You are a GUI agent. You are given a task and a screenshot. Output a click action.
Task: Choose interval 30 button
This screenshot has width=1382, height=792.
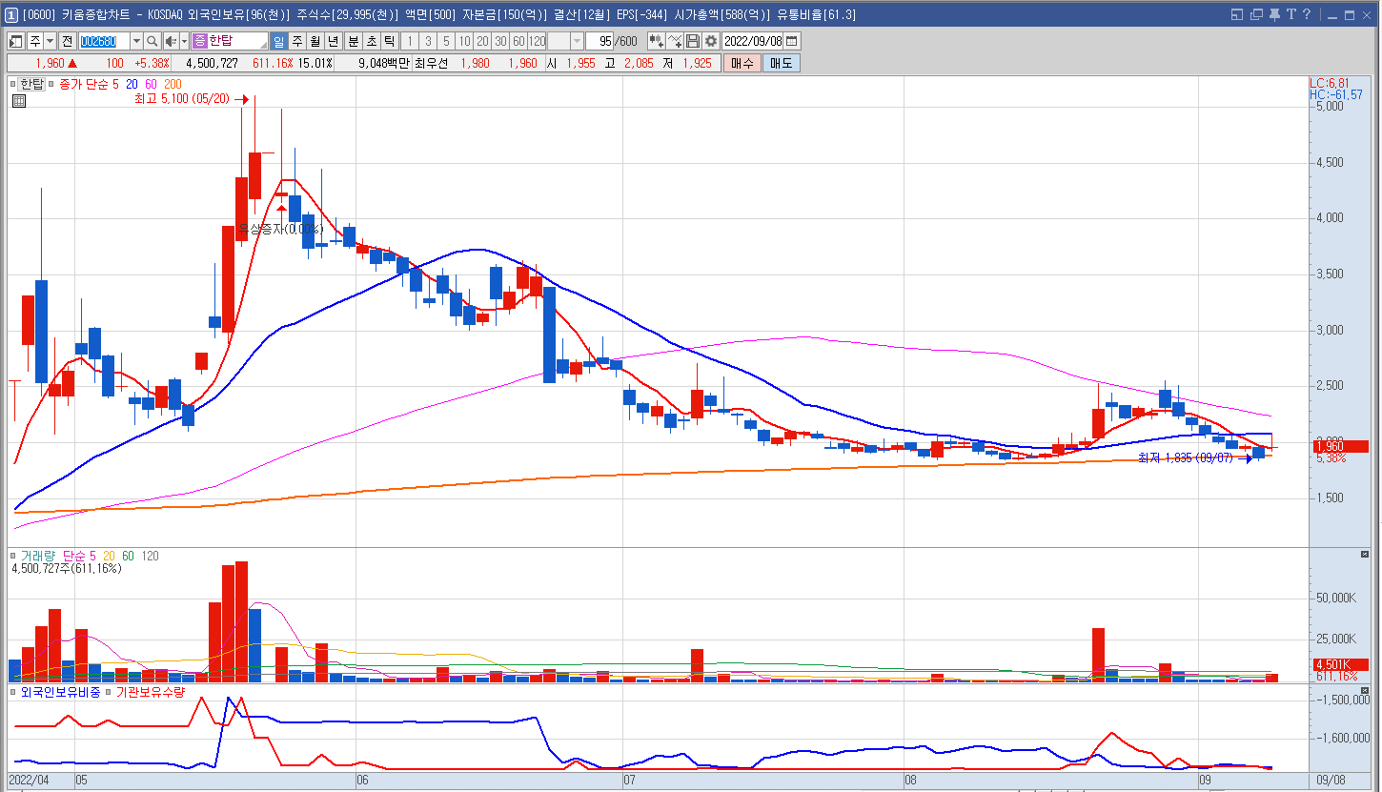coord(500,41)
